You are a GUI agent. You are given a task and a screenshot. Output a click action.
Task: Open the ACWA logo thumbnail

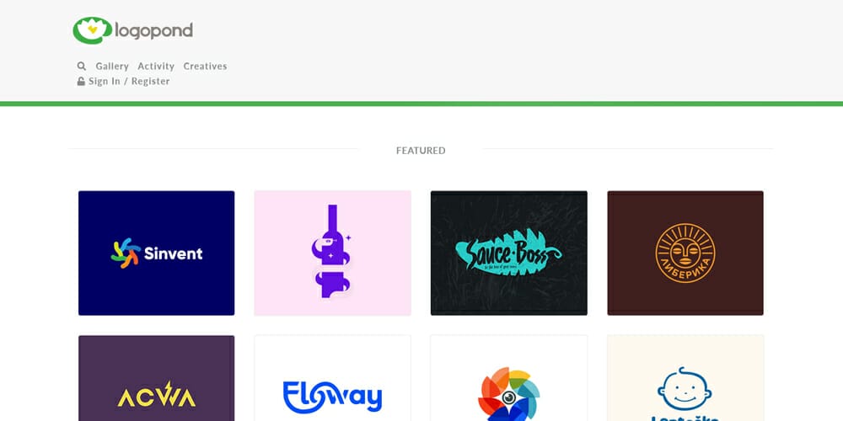[x=157, y=378]
